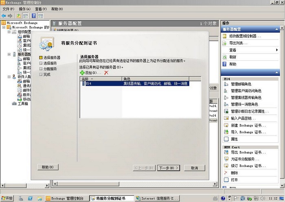Click the center pane horizontal scrollbar left arrow
285x202 pixels.
coord(55,184)
